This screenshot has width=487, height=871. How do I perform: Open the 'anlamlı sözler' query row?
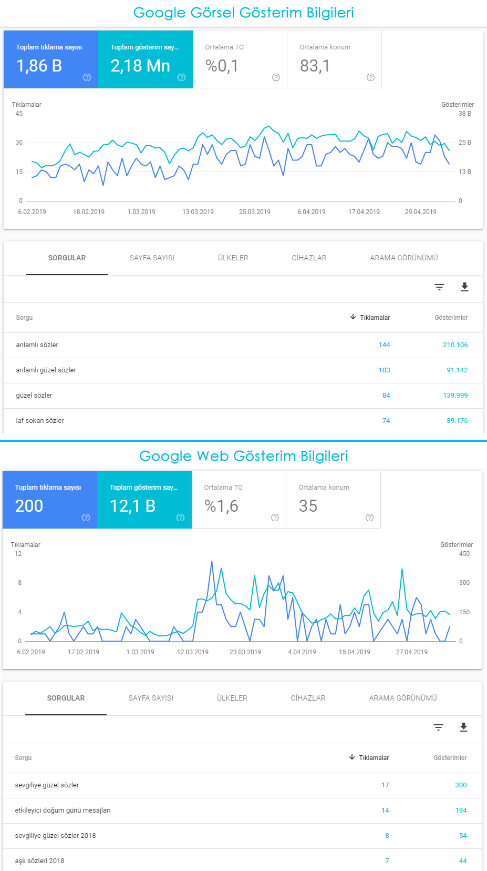coord(243,345)
